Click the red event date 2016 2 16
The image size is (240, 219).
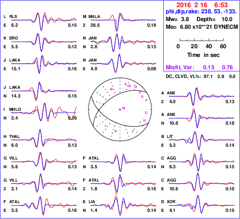point(192,5)
